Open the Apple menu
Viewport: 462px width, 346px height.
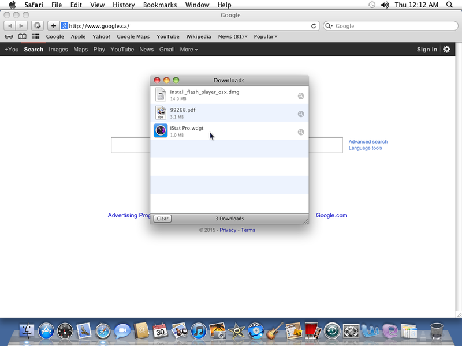coord(12,5)
